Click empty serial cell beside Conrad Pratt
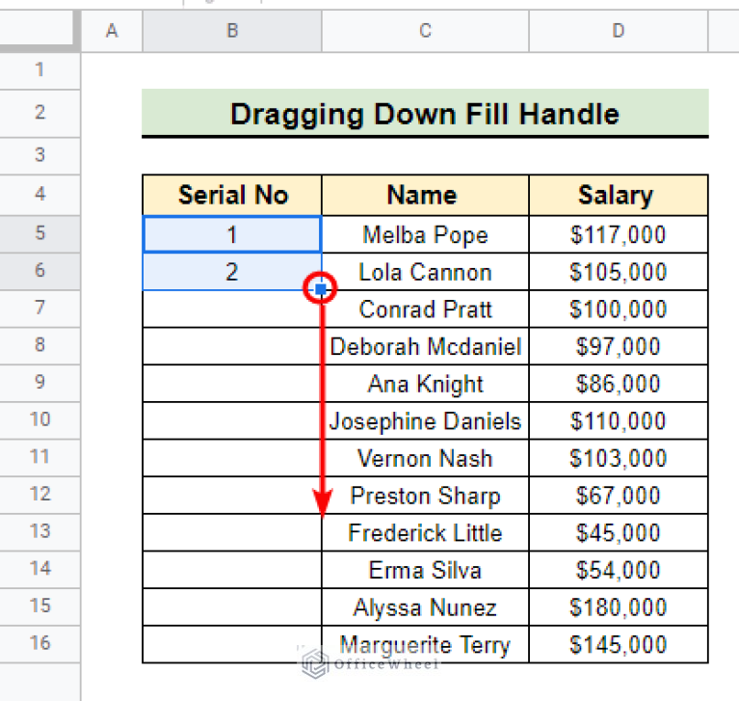 point(232,310)
